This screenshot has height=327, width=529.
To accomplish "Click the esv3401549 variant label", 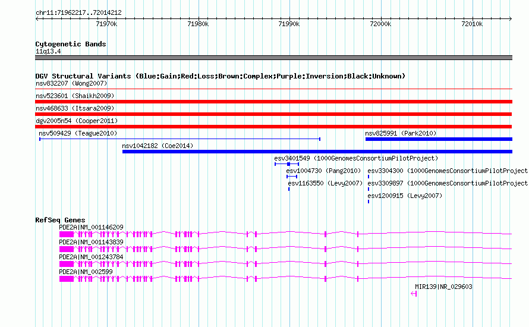I will 356,158.
